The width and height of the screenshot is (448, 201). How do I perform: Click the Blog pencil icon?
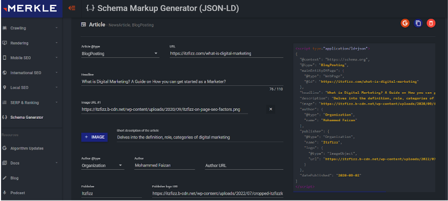point(5,178)
